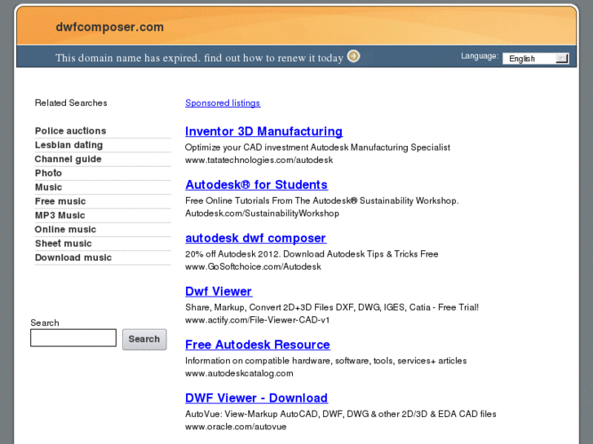Select the Channel guide related search

coord(68,159)
